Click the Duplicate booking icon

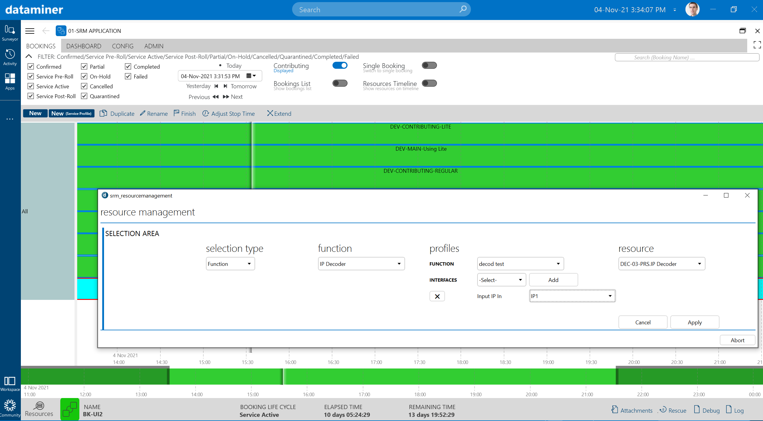(x=103, y=113)
